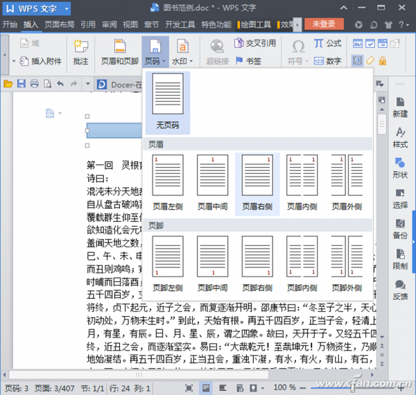Screen dimensions: 416x395
Task: Click the 书签 bookmark button
Action: (x=249, y=61)
